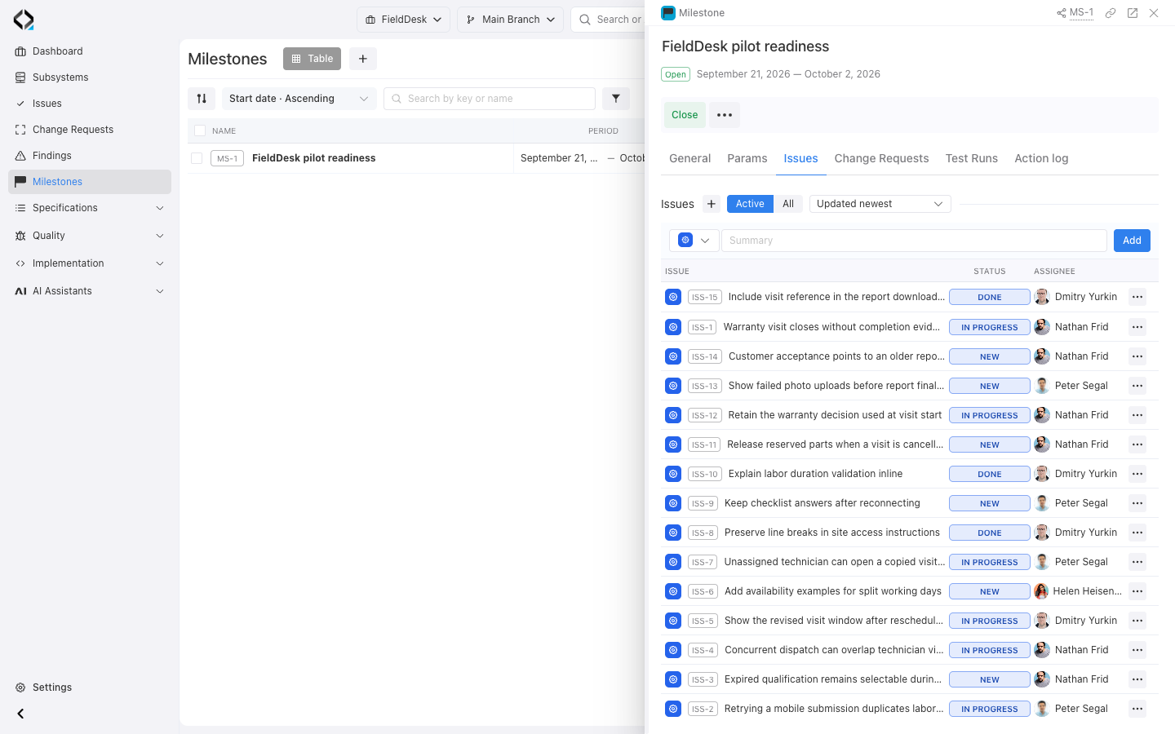Click the issue type icon of ISS-9
The height and width of the screenshot is (734, 1175).
click(673, 503)
